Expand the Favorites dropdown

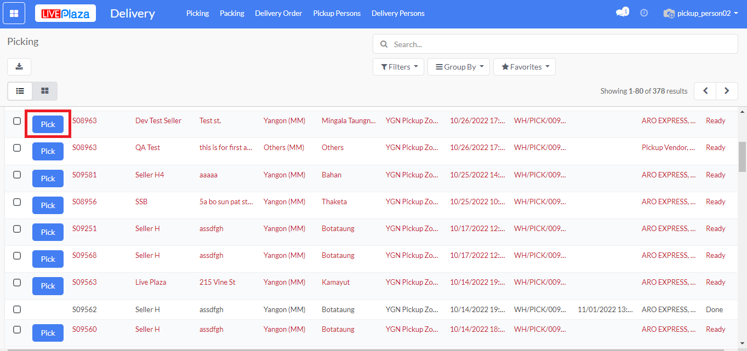tap(524, 67)
